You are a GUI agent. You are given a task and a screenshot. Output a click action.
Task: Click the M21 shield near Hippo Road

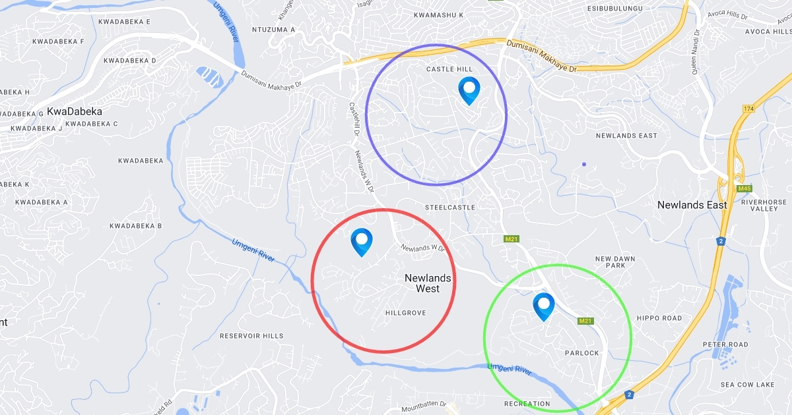tap(585, 321)
